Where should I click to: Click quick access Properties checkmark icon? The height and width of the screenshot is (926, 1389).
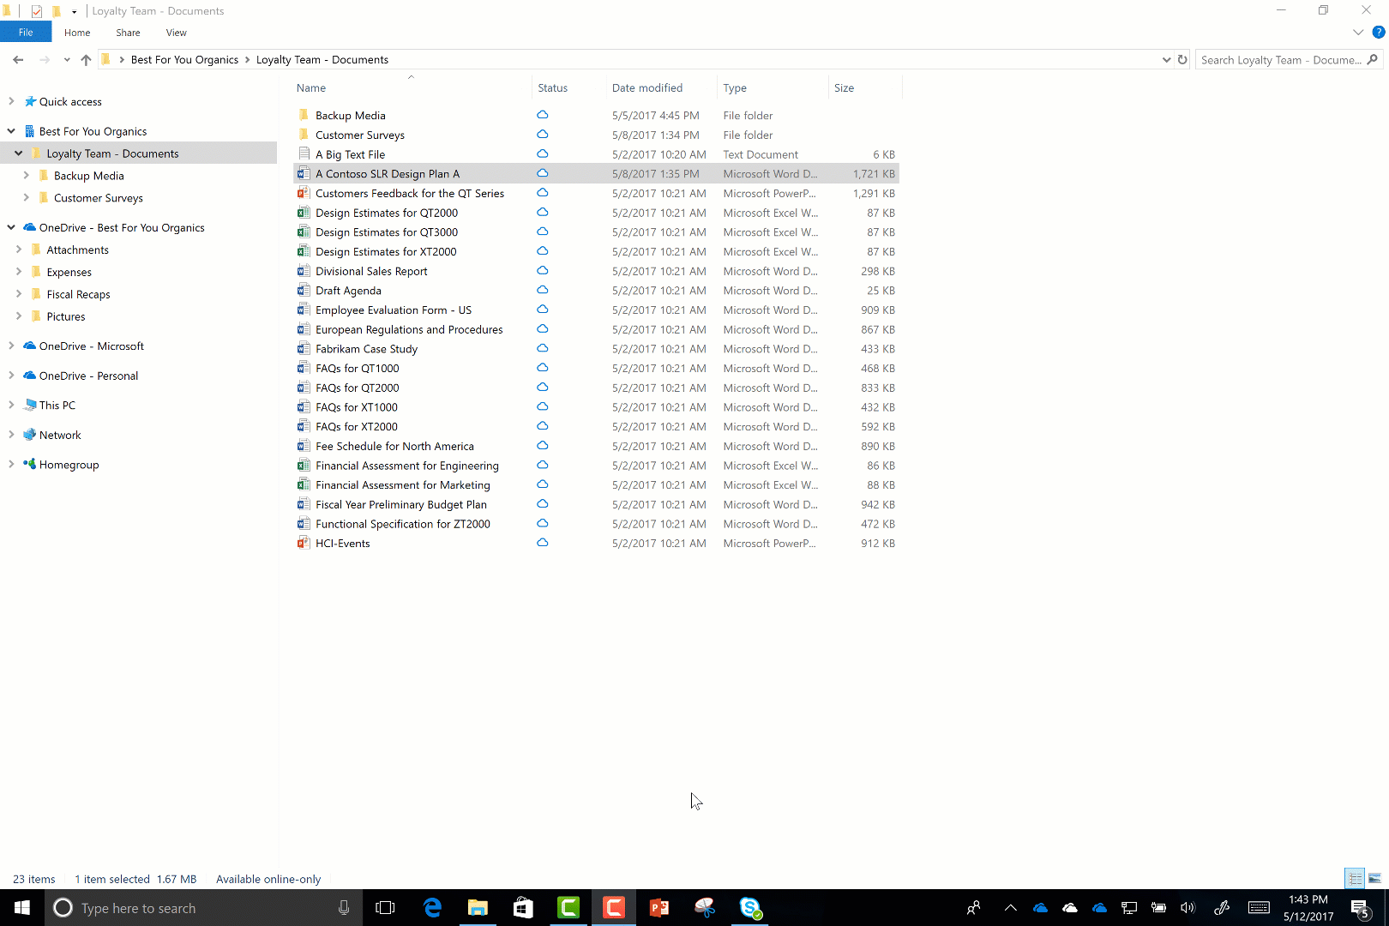36,11
